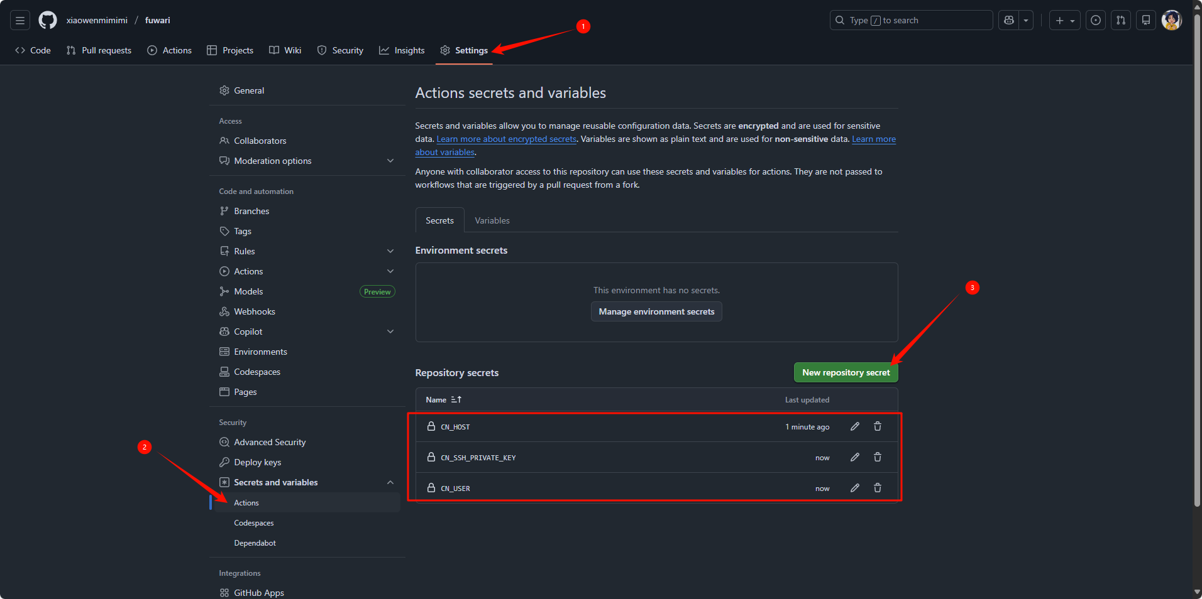This screenshot has width=1202, height=599.
Task: Click the search input field
Action: point(910,20)
